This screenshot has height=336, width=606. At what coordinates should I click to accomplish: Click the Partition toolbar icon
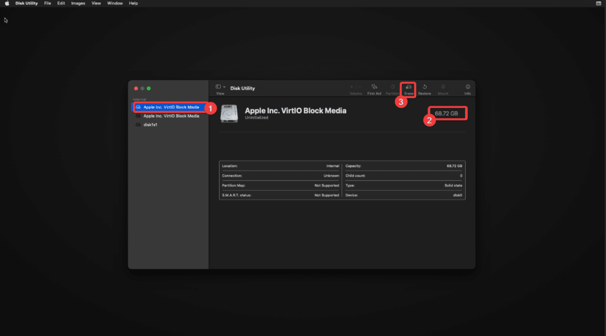[392, 87]
